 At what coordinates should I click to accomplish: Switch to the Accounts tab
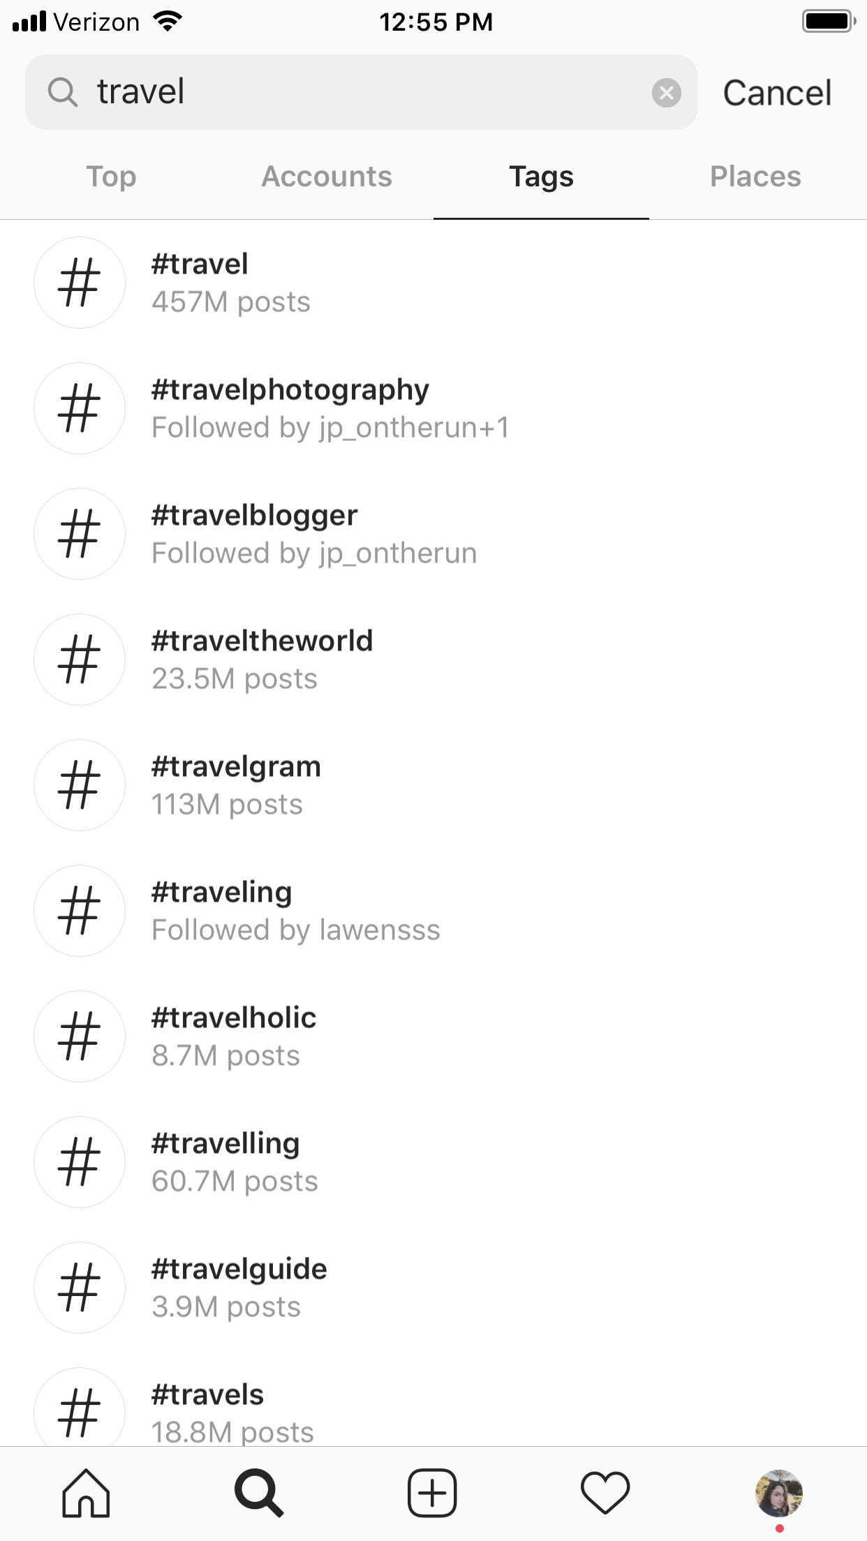point(325,177)
